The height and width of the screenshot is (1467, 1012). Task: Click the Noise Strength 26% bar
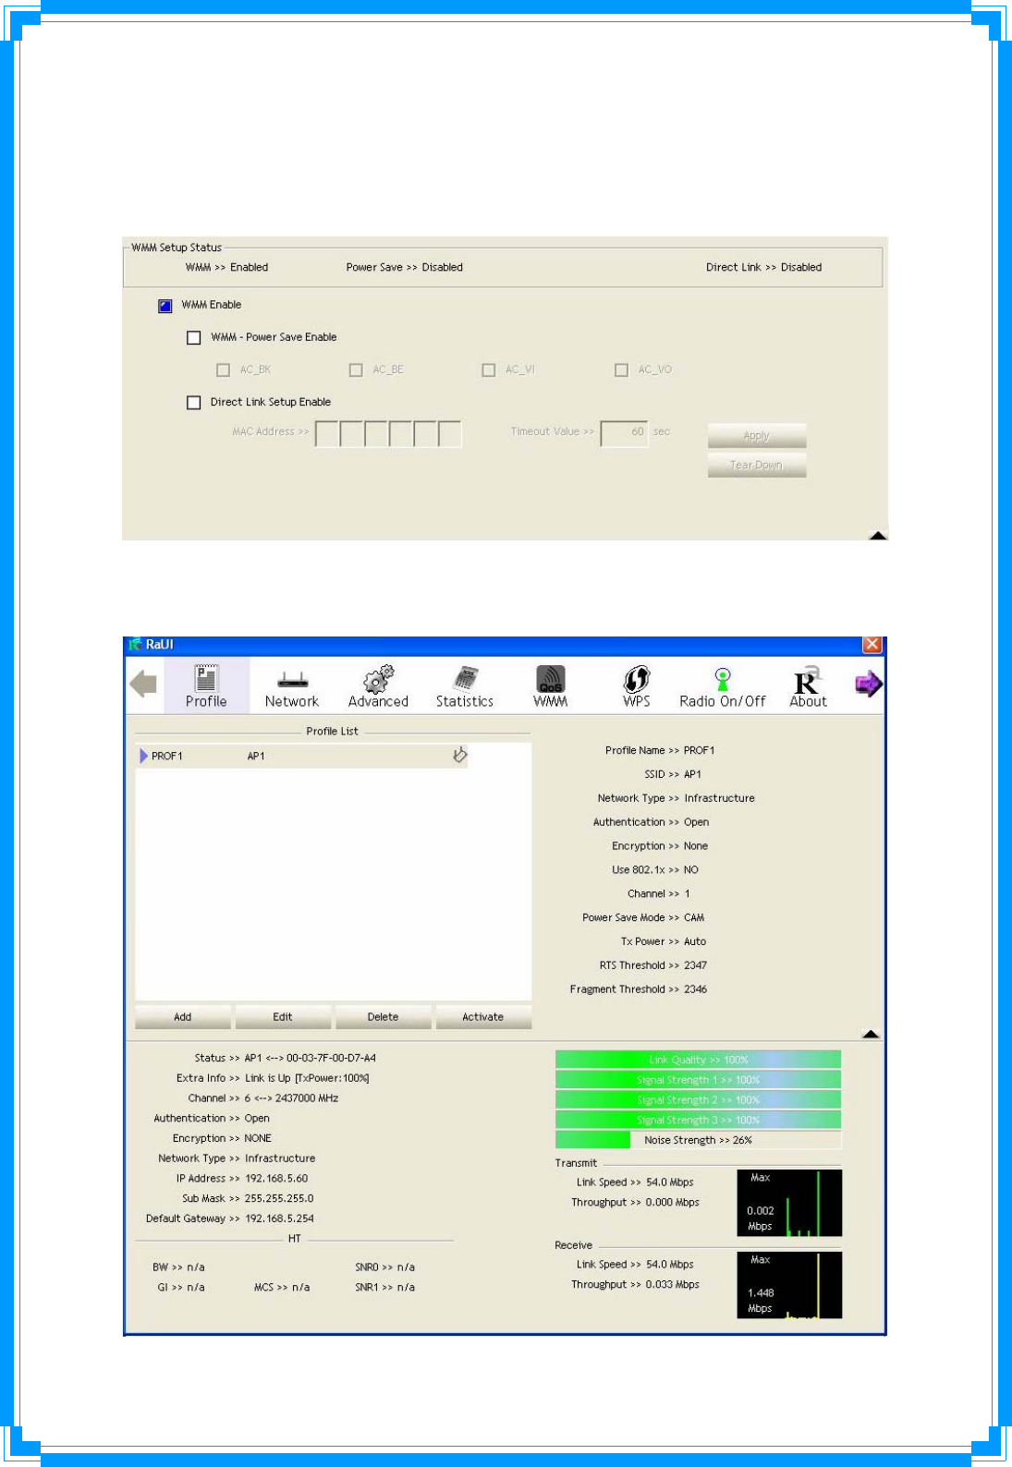click(x=698, y=1140)
